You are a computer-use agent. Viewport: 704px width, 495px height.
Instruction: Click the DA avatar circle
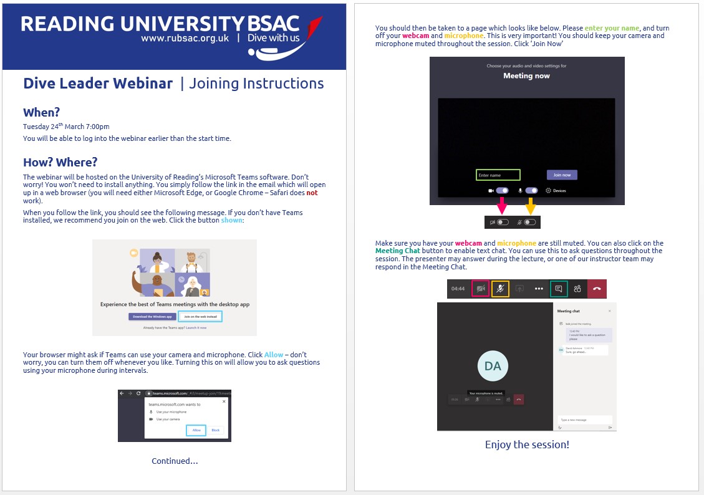493,366
